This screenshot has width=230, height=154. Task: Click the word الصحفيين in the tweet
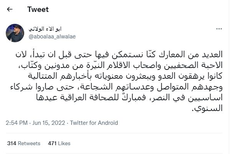pos(179,65)
